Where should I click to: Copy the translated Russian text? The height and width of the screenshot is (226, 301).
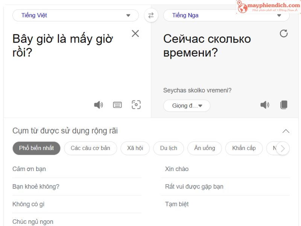(x=283, y=105)
